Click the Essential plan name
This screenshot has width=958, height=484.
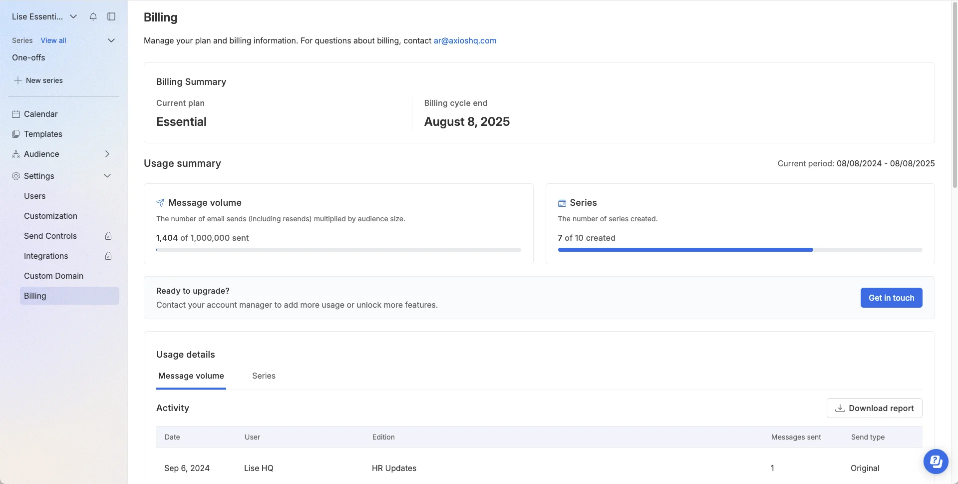181,122
